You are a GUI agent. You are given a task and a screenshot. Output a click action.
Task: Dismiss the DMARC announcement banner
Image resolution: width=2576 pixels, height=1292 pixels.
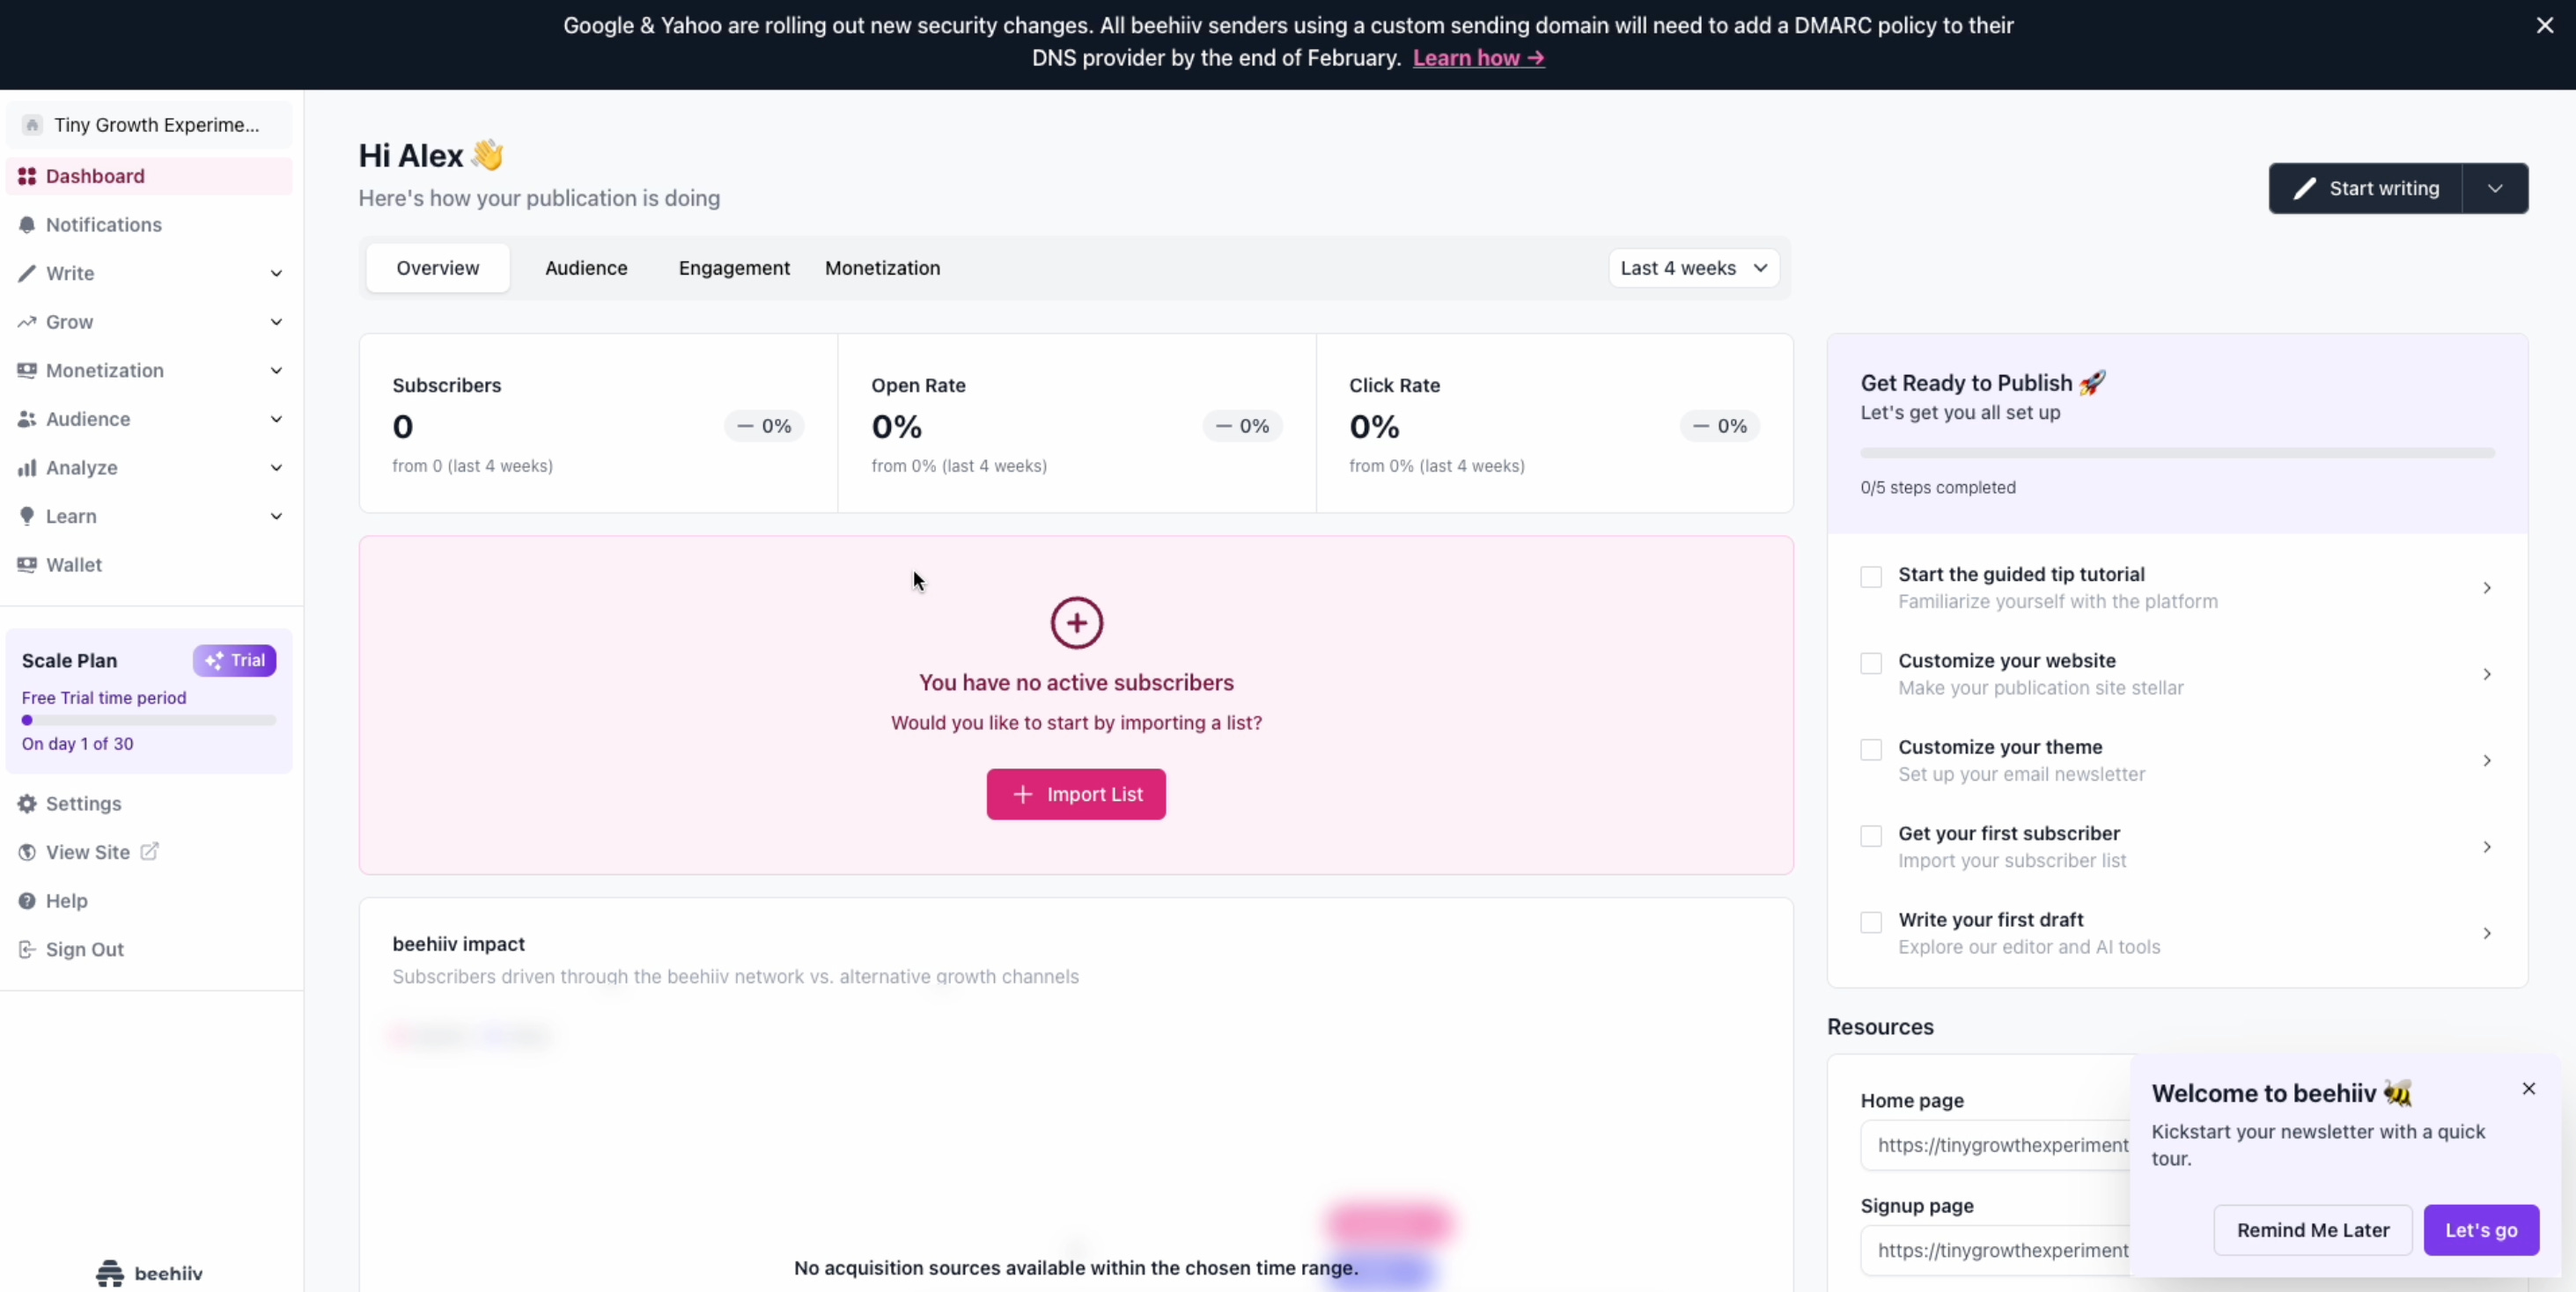[2545, 26]
